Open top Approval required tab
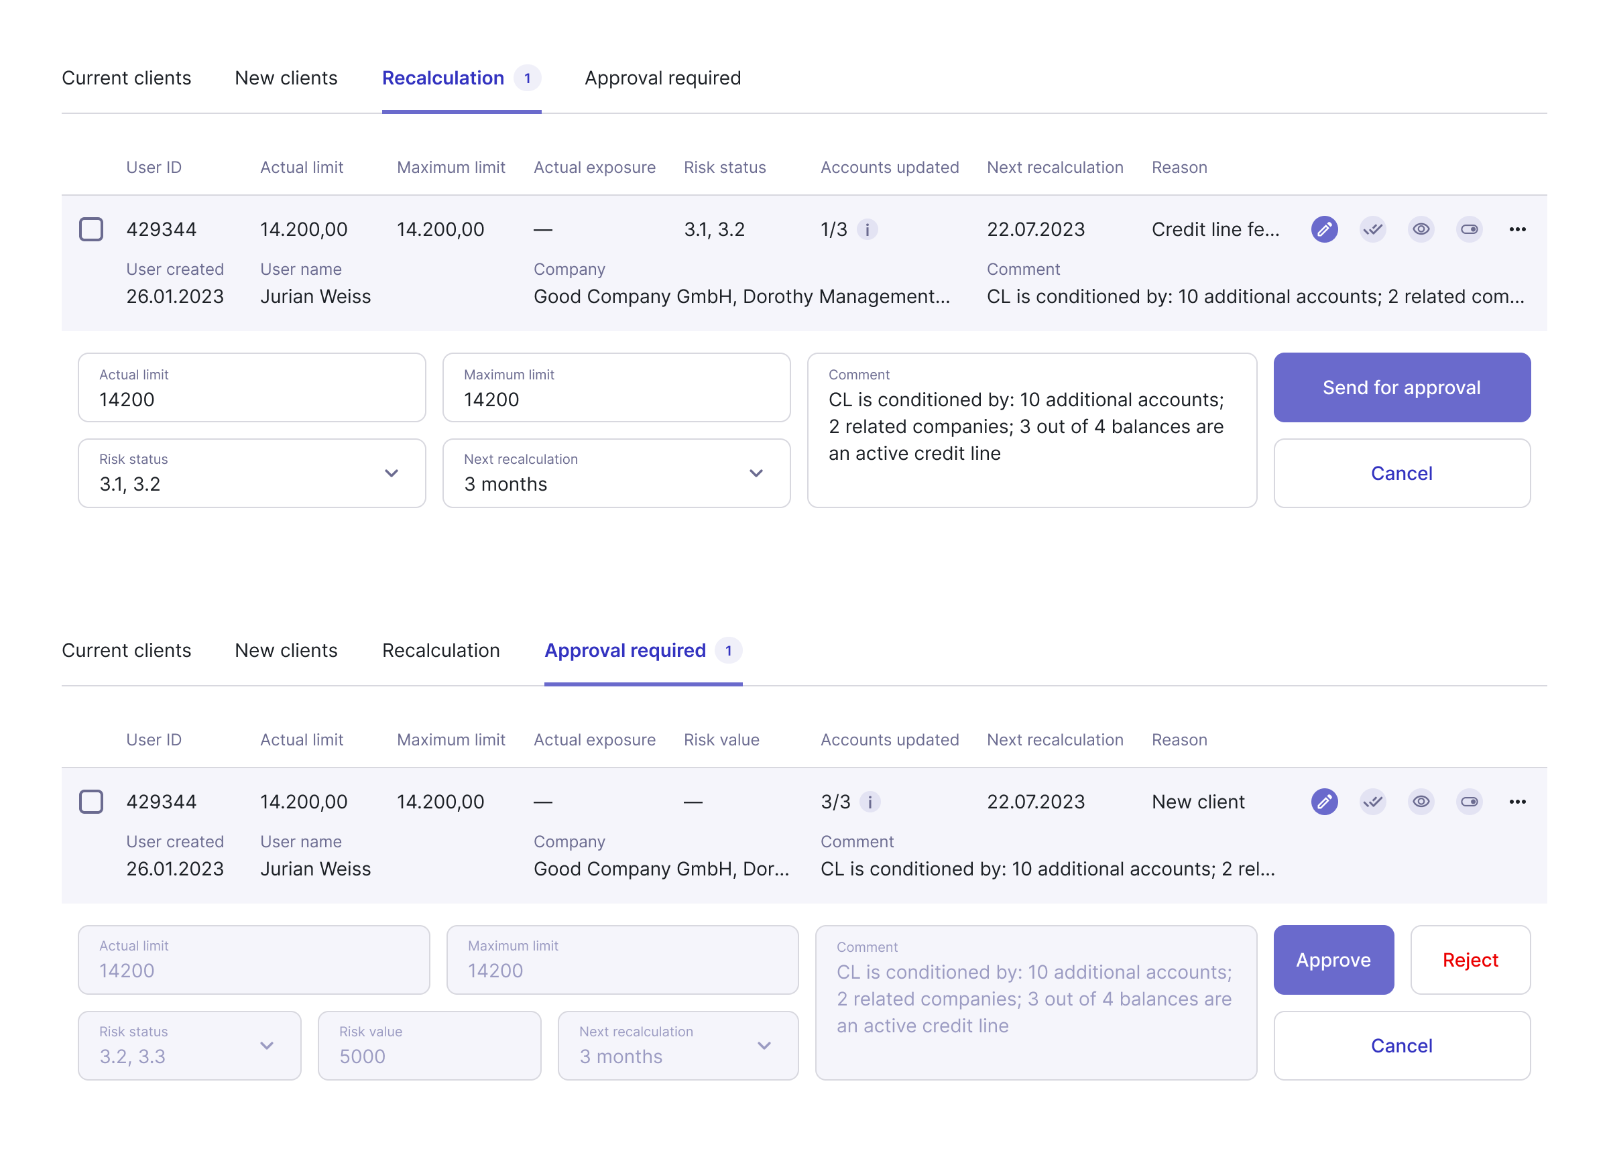This screenshot has width=1609, height=1161. tap(662, 78)
